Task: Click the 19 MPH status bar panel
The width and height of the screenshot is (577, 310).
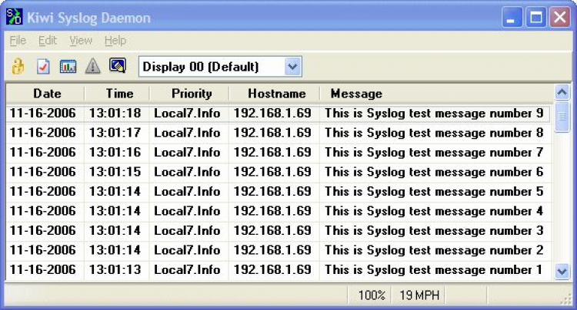Action: click(418, 295)
